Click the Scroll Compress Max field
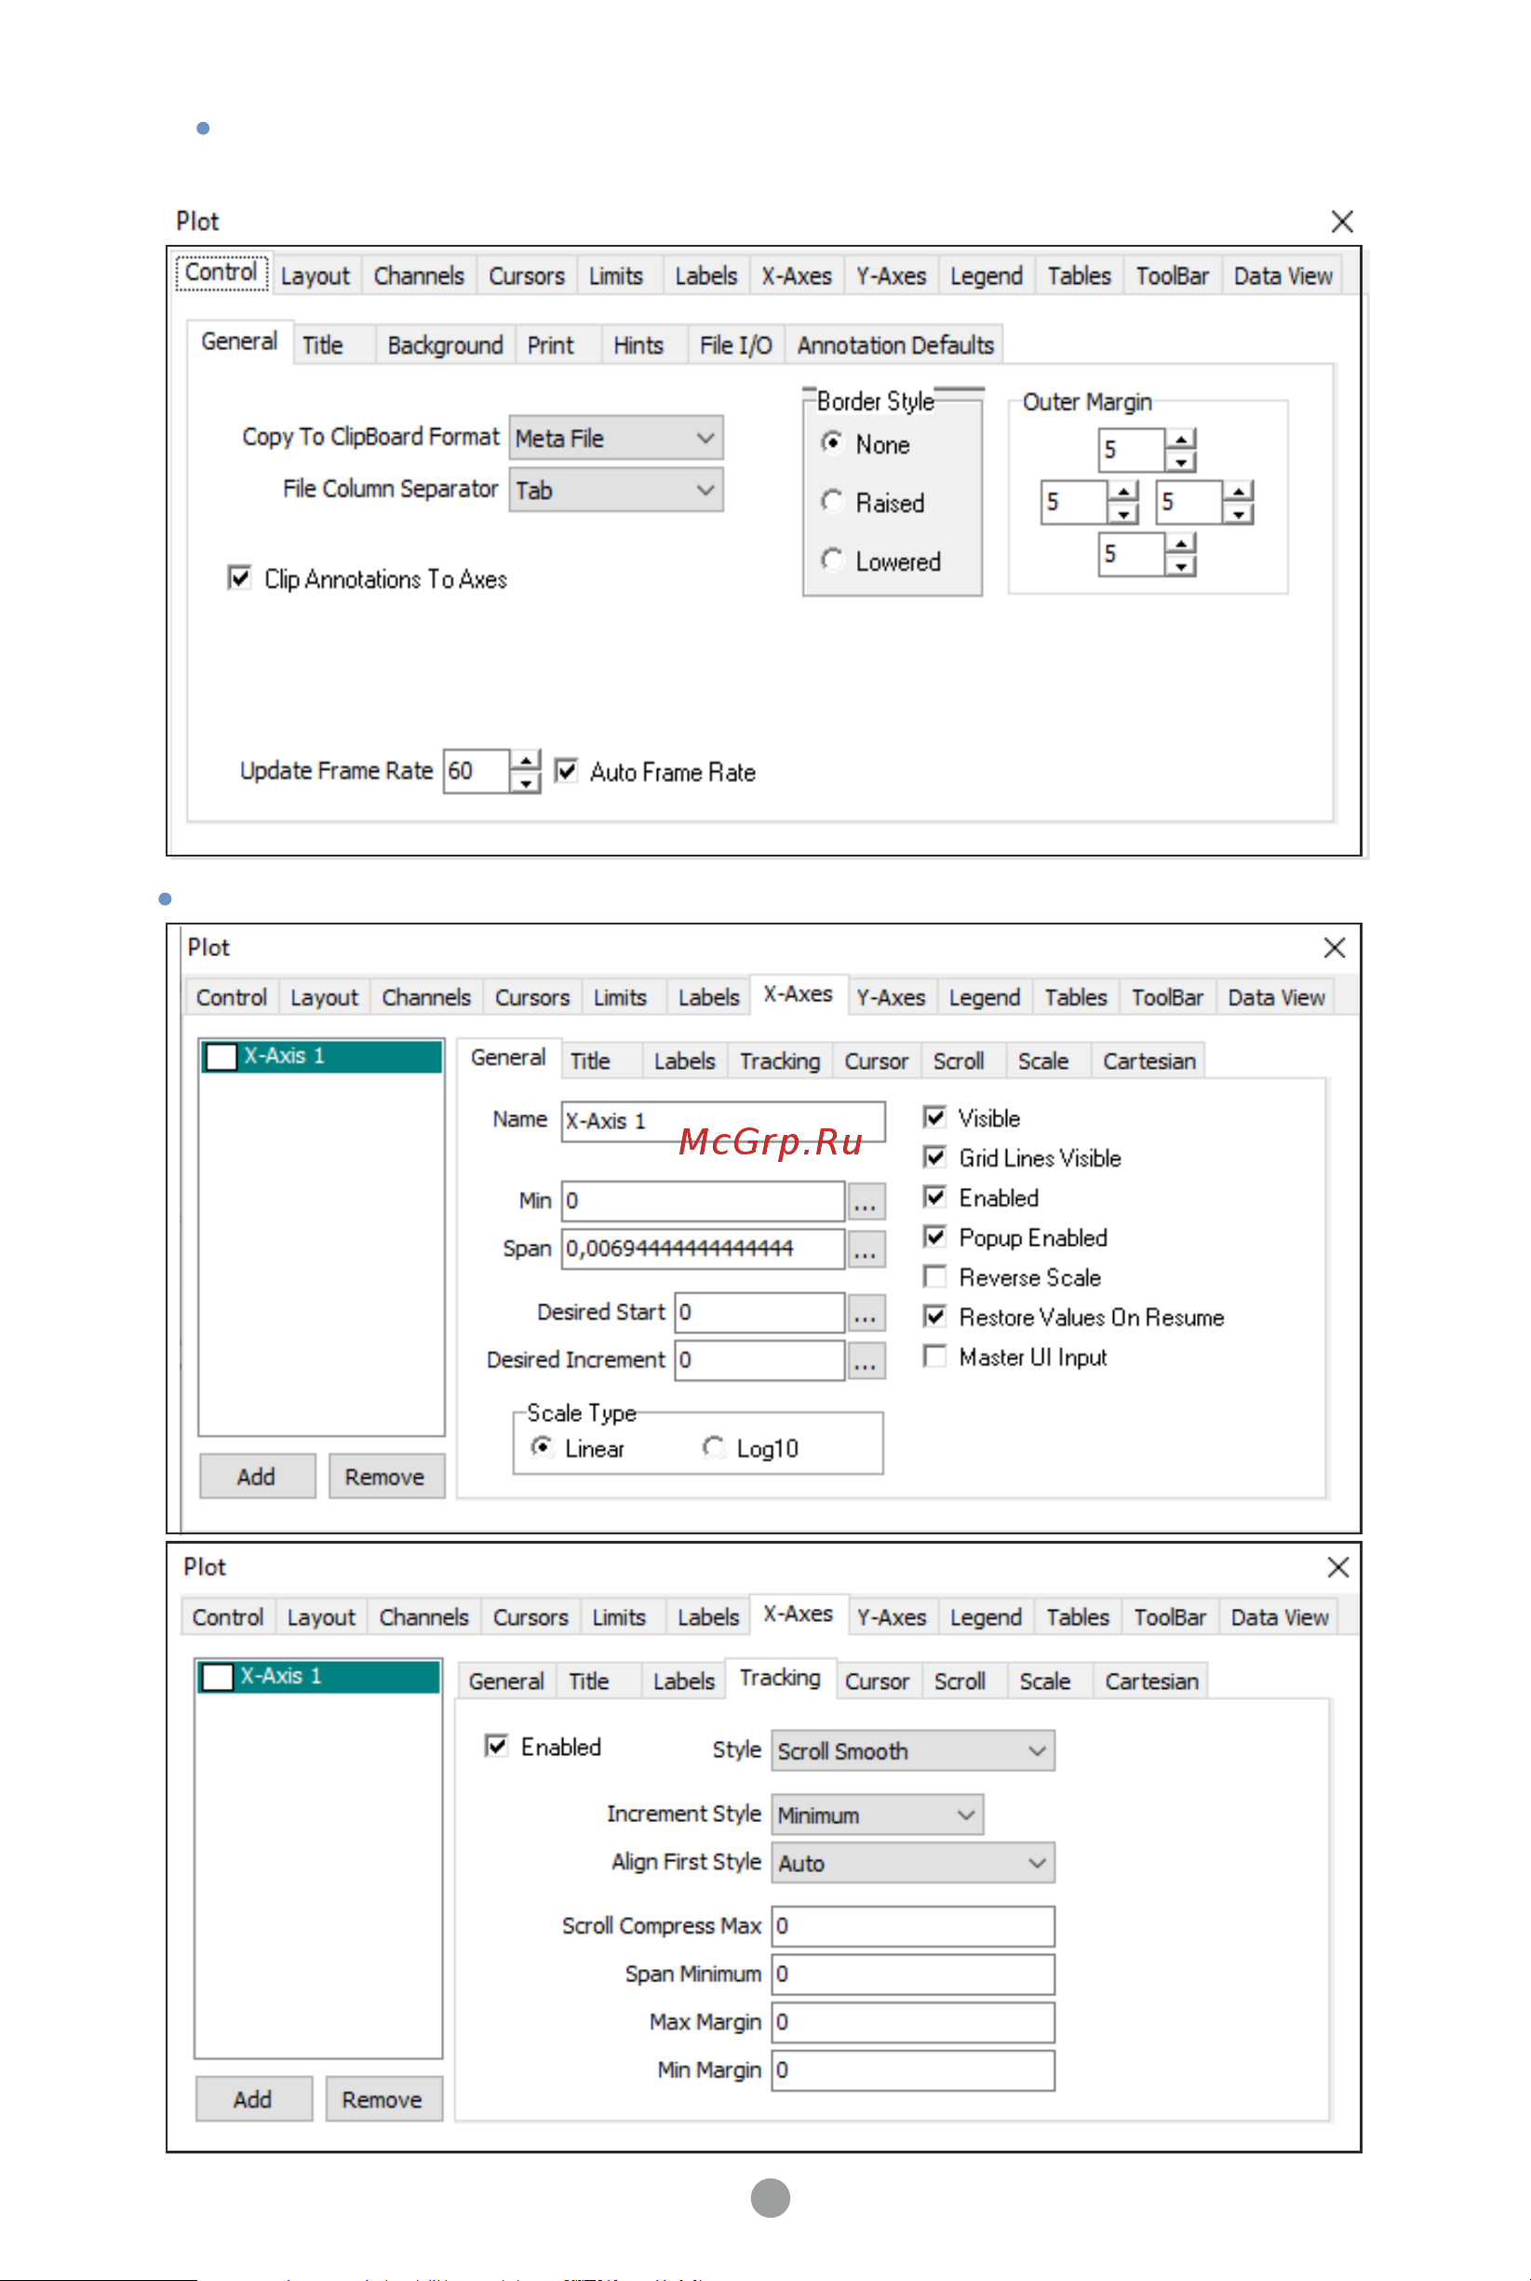This screenshot has height=2281, width=1531. [x=913, y=1925]
